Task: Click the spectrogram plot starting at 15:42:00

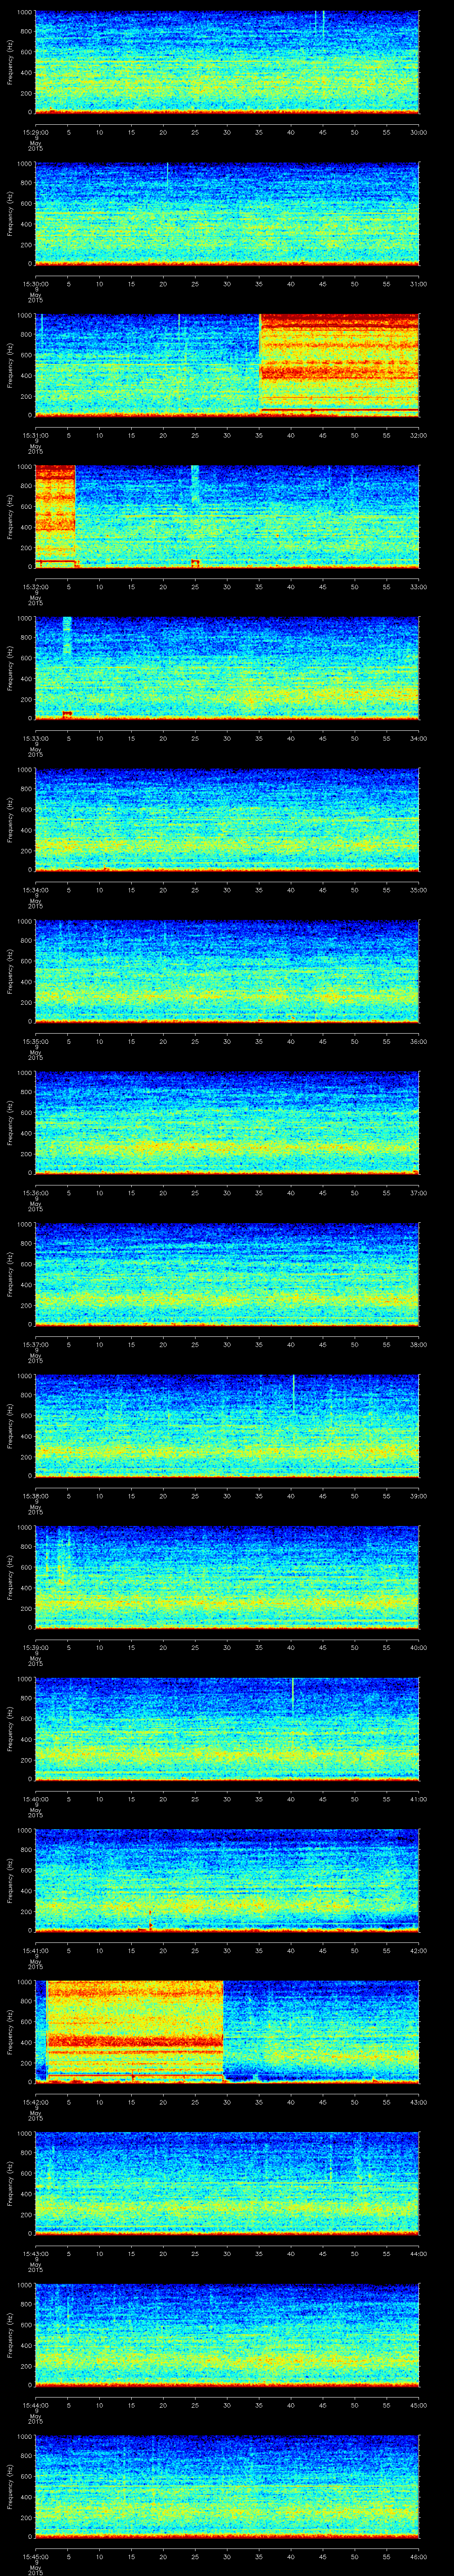Action: (x=227, y=2032)
